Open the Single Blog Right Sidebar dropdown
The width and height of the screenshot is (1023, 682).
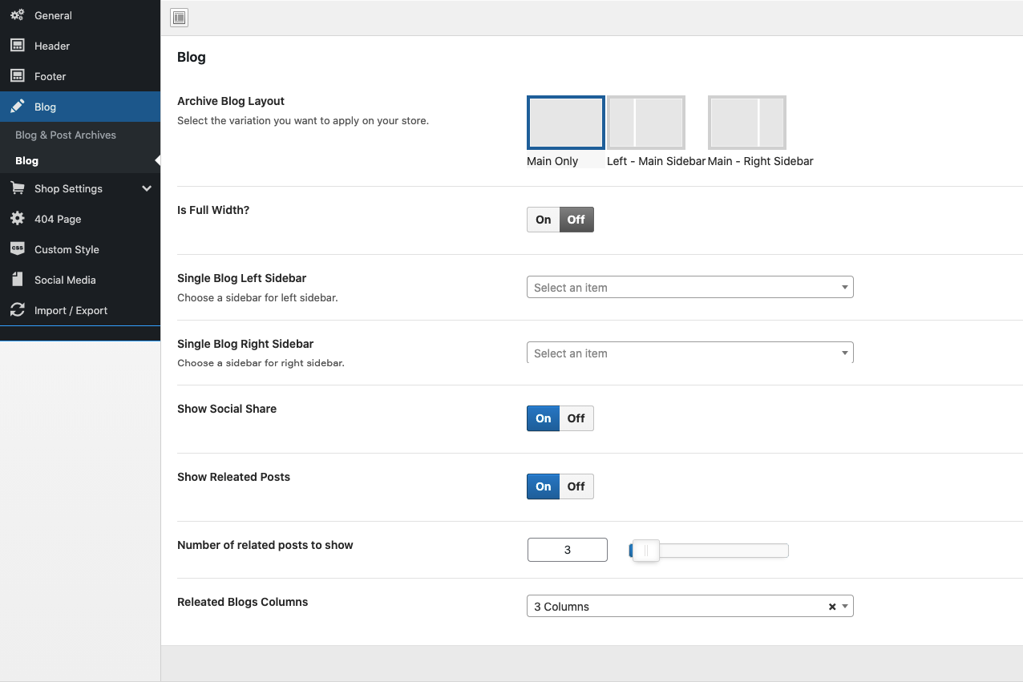(x=689, y=353)
